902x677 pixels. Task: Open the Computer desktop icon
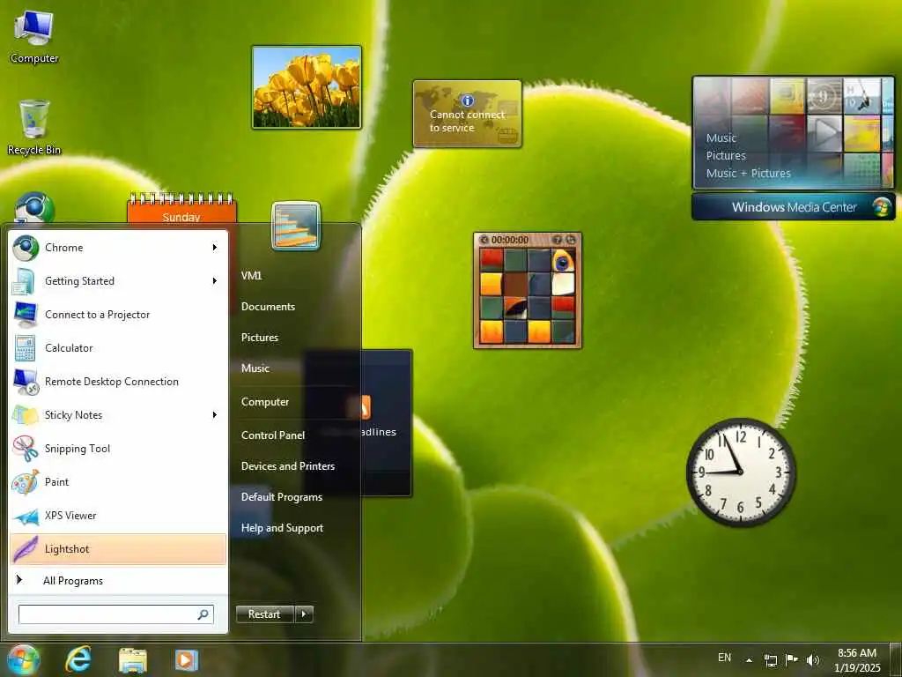pyautogui.click(x=34, y=36)
